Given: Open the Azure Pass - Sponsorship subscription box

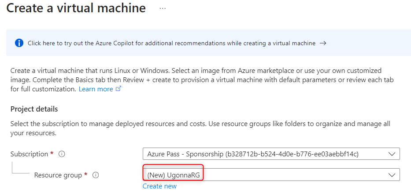Looking at the screenshot, I should [x=264, y=154].
